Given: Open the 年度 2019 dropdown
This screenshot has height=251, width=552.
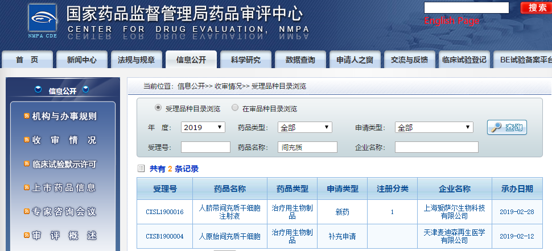Looking at the screenshot, I should click(x=203, y=128).
